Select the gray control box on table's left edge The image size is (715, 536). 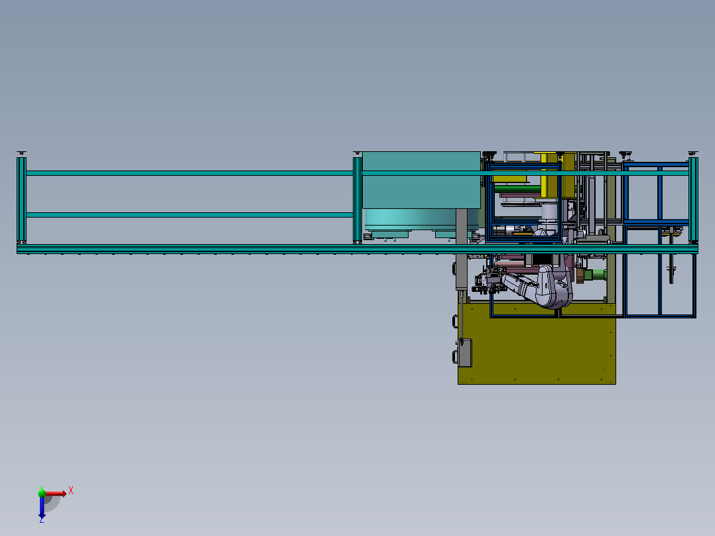(465, 353)
